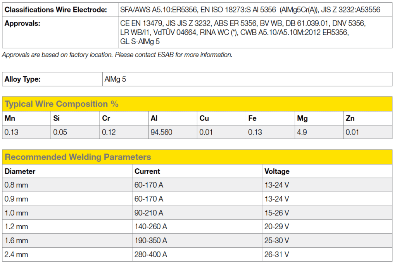
Task: Click the 0.05 silicon value cell
Action: coord(60,132)
